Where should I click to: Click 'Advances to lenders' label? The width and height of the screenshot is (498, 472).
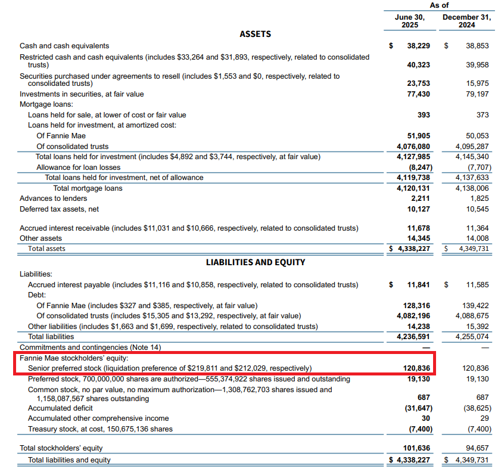54,198
